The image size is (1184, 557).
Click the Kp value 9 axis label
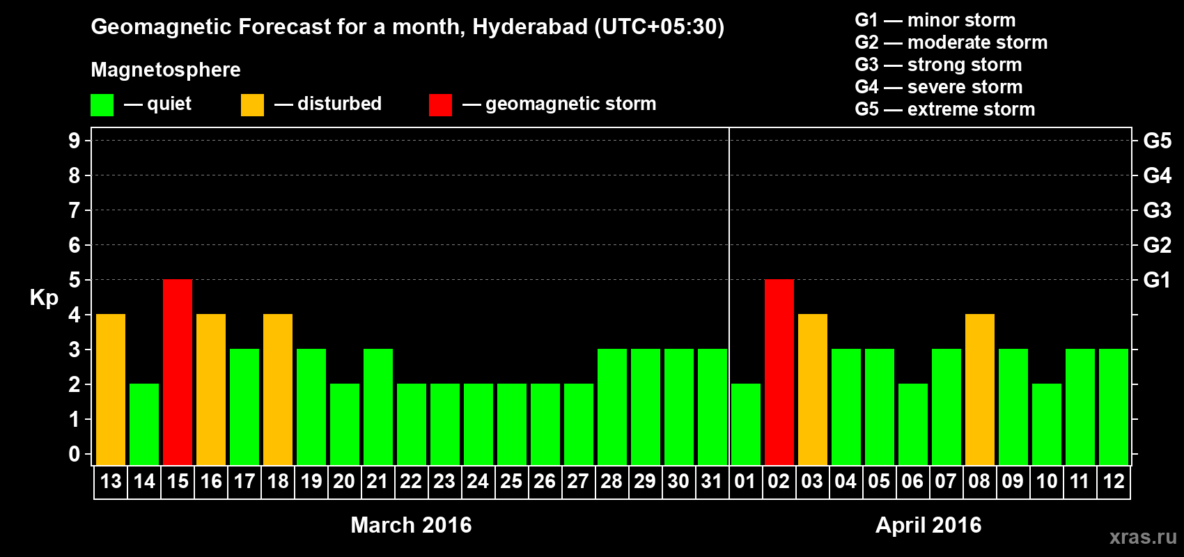click(x=75, y=141)
